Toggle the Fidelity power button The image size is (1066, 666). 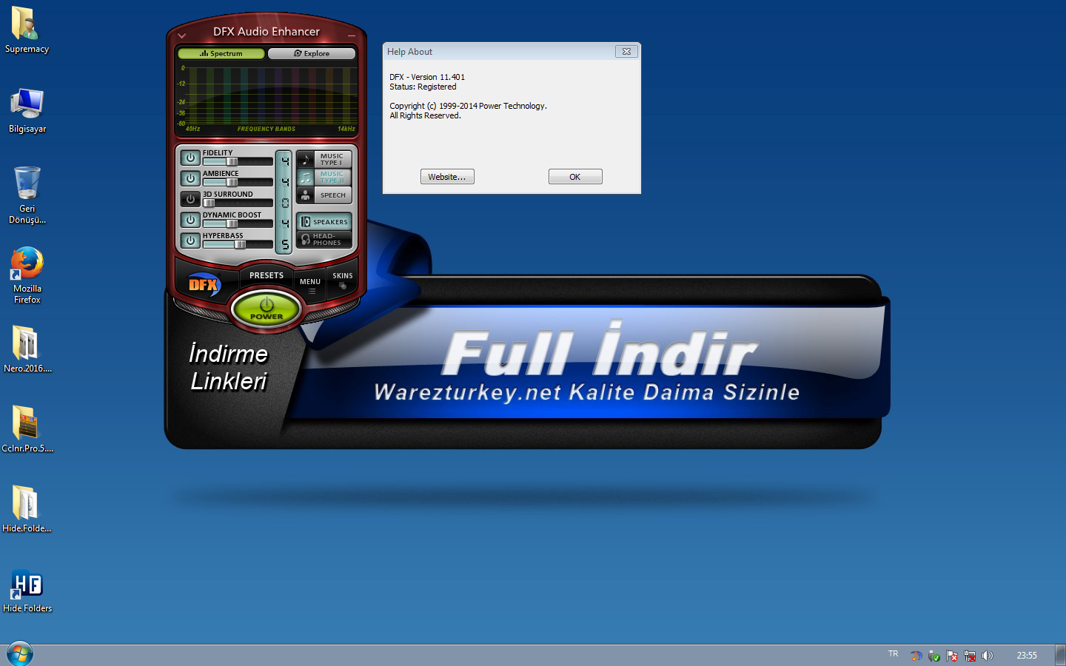click(x=190, y=158)
